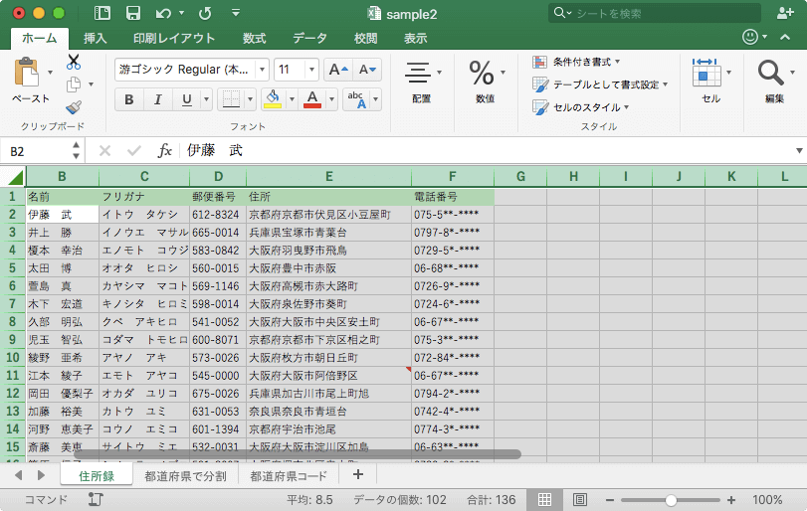Select the ホーム ribbon tab
Image resolution: width=807 pixels, height=511 pixels.
40,38
